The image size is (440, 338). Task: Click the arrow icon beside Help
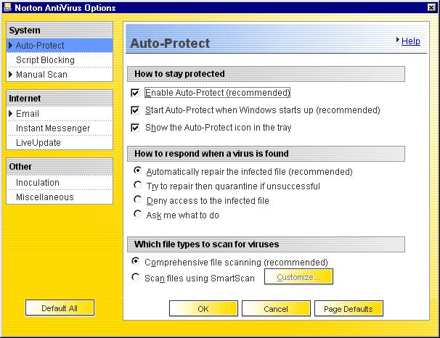(x=397, y=41)
